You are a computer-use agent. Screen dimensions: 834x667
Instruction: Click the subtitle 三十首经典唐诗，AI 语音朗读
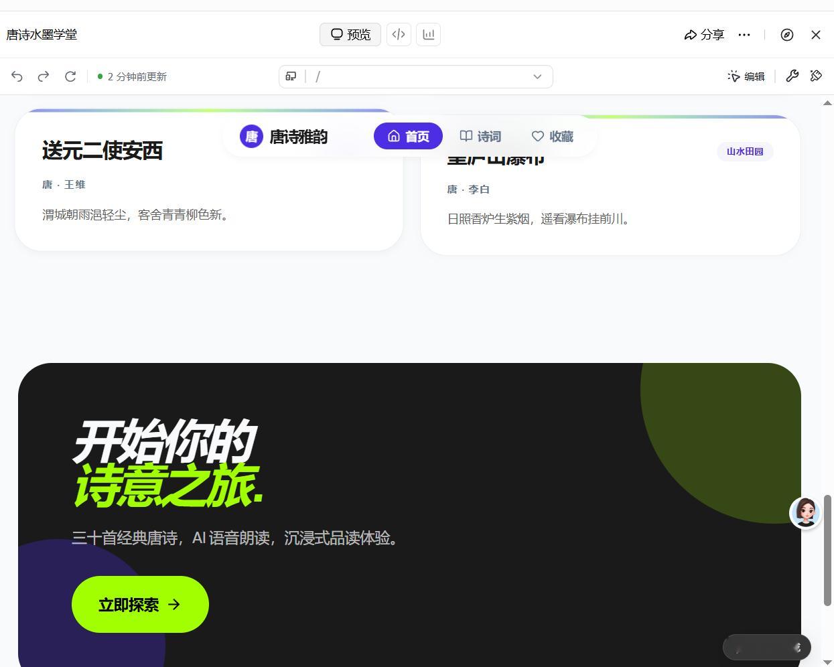tap(171, 538)
